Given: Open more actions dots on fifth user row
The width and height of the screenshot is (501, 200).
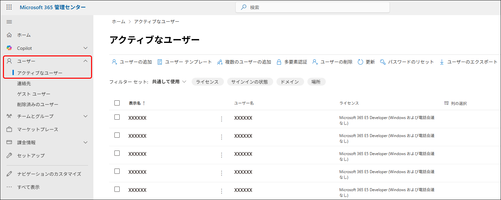Looking at the screenshot, I should [221, 191].
